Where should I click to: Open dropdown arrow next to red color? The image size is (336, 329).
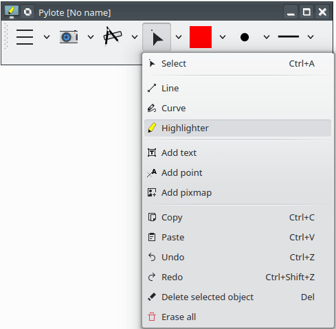click(x=223, y=37)
